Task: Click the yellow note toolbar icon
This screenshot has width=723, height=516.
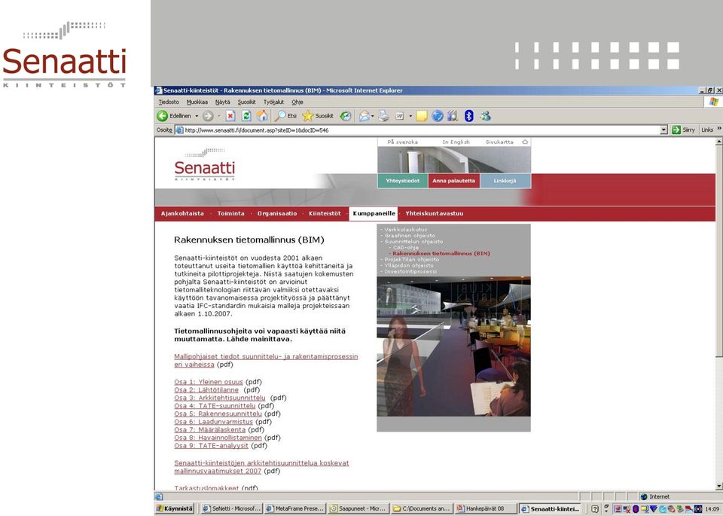Action: coord(422,116)
